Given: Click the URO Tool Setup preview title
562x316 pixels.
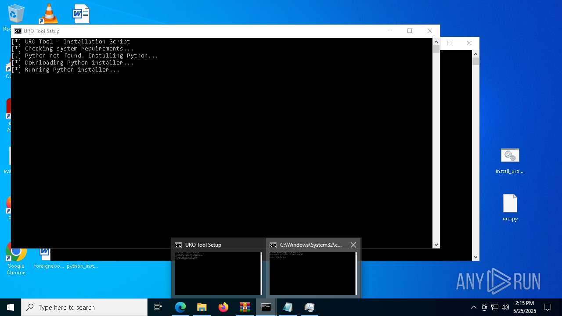Looking at the screenshot, I should pyautogui.click(x=203, y=245).
